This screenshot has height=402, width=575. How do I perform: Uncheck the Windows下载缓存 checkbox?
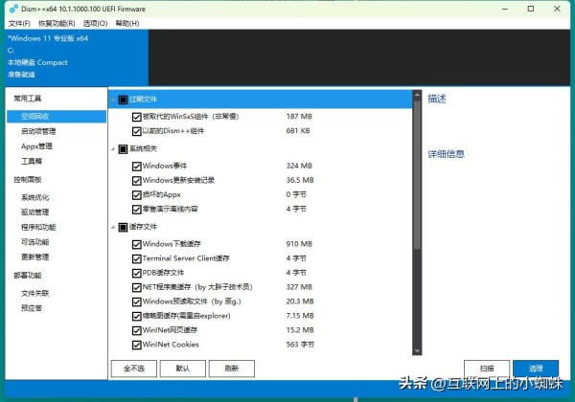tap(136, 244)
